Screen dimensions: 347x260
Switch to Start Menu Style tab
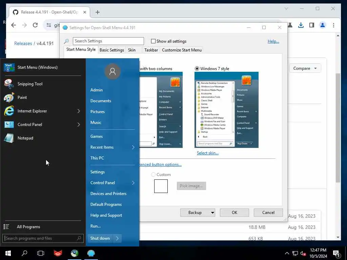[81, 49]
